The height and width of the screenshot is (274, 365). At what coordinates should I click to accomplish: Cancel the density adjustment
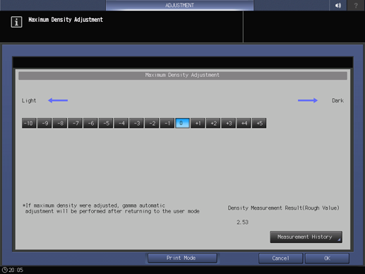280,258
